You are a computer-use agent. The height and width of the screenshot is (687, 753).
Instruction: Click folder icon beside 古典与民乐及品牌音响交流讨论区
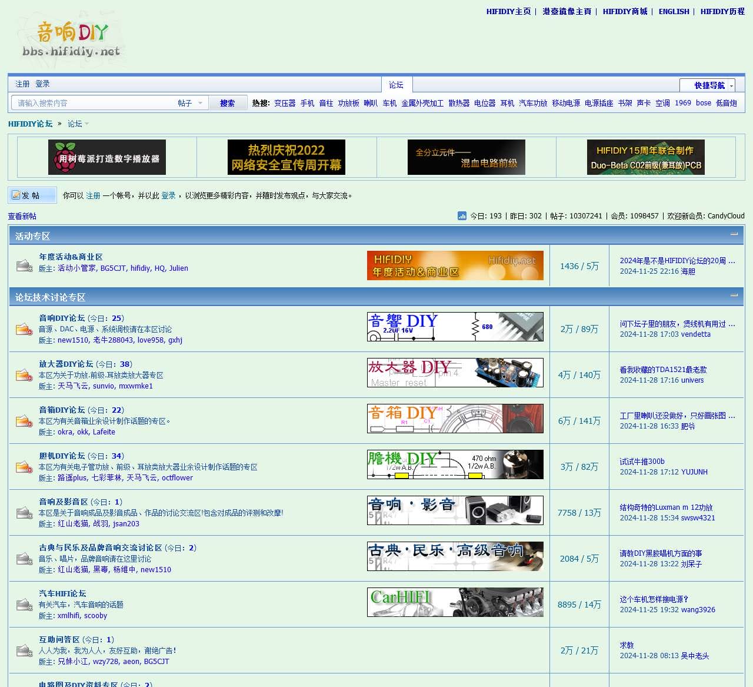tap(24, 558)
